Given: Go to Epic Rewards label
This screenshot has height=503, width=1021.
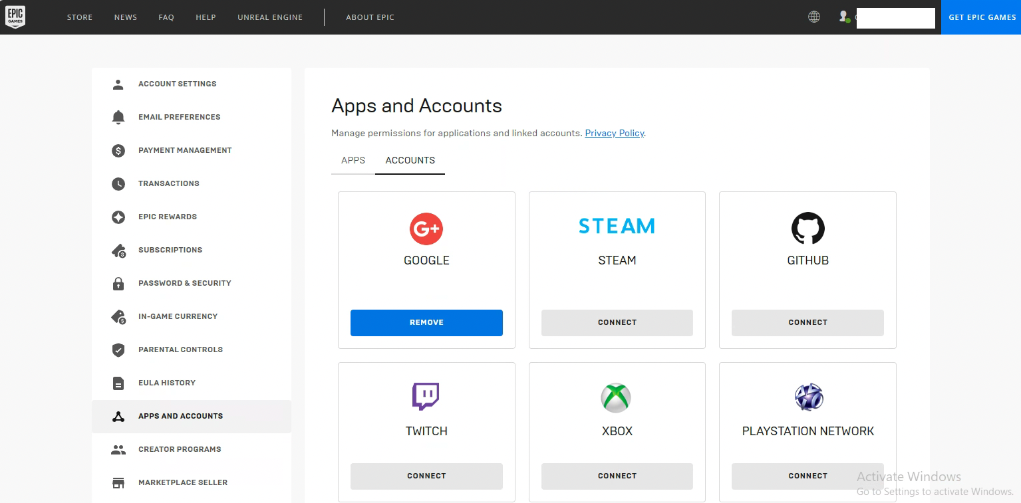Looking at the screenshot, I should [168, 217].
